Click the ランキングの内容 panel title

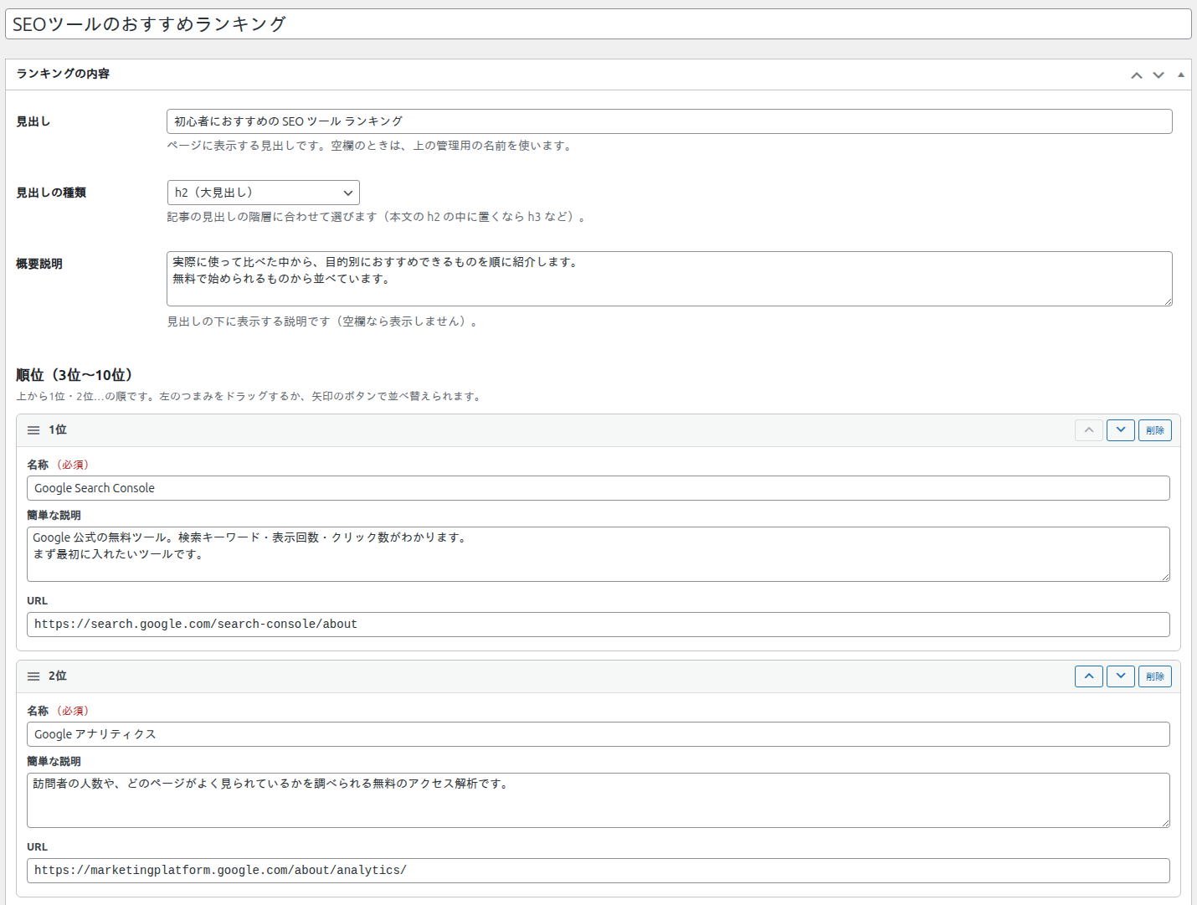click(x=63, y=74)
